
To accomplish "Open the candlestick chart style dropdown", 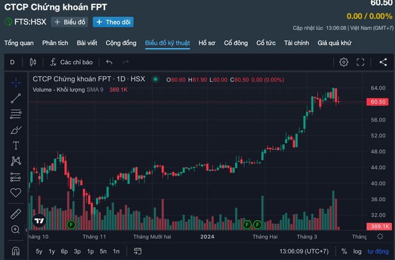I will [x=33, y=62].
